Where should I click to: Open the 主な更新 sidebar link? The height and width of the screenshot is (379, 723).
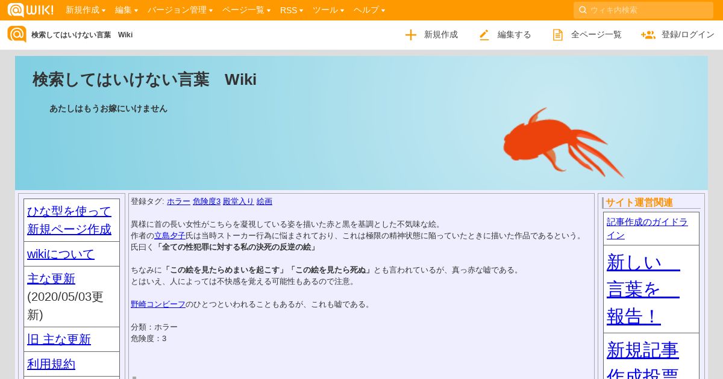[x=51, y=279]
